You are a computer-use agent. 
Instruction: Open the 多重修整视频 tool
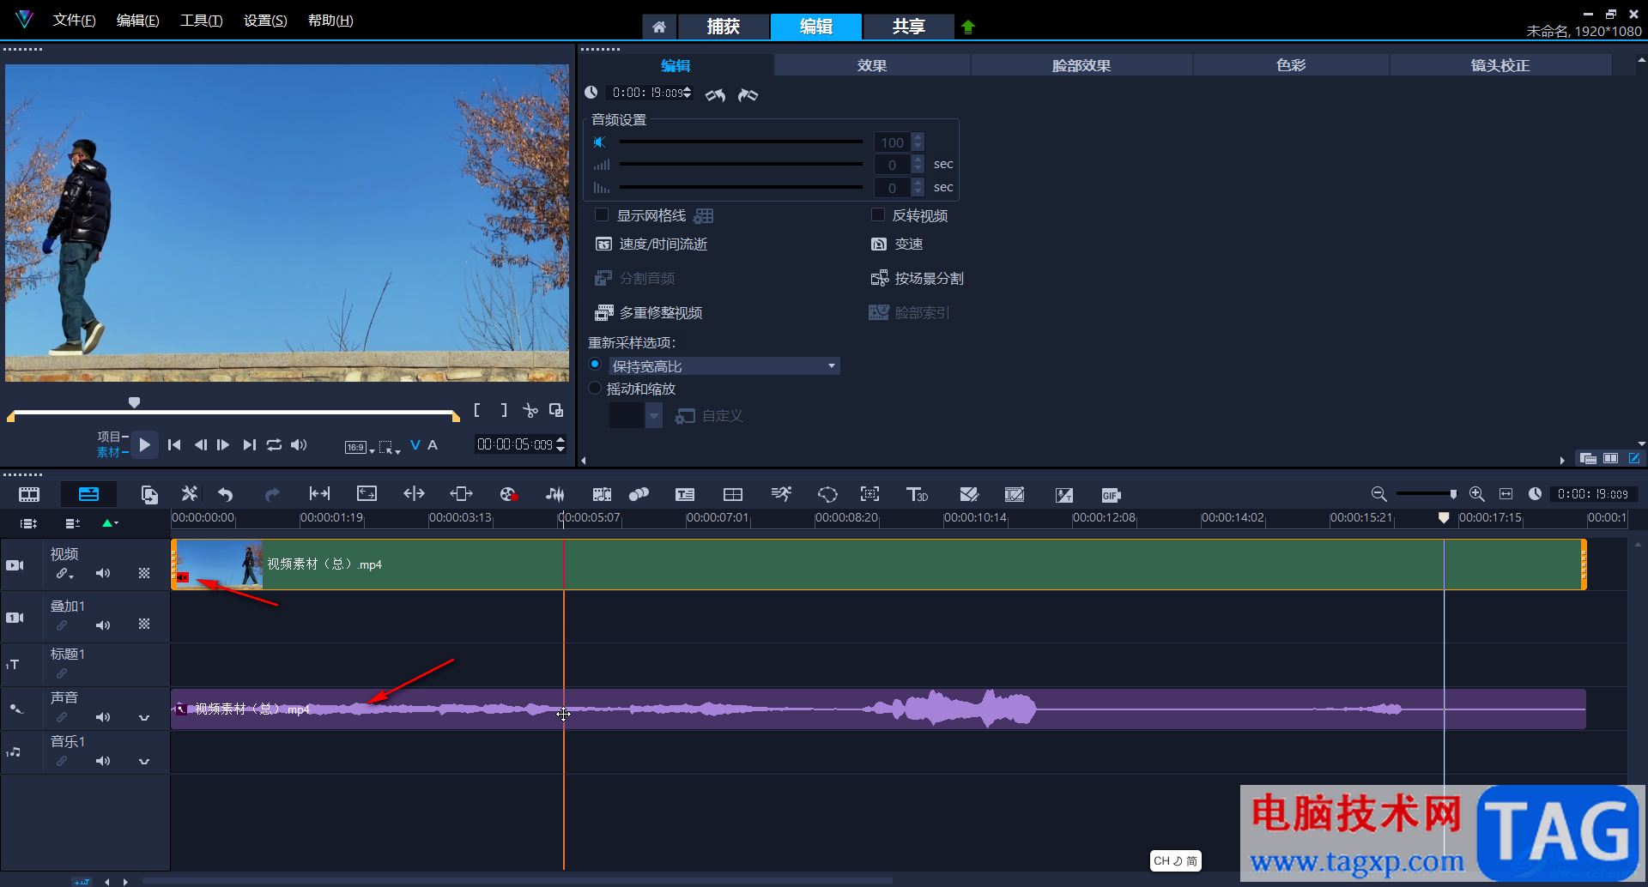pos(660,313)
